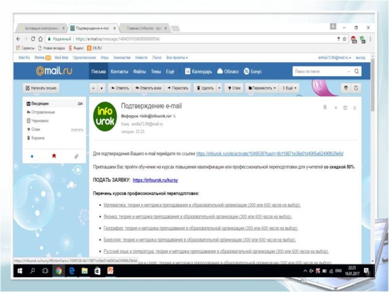389x292 pixels.
Task: Filter flagged with the red flag icon
Action: pos(54,156)
